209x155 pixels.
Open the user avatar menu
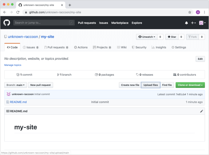coord(202,23)
